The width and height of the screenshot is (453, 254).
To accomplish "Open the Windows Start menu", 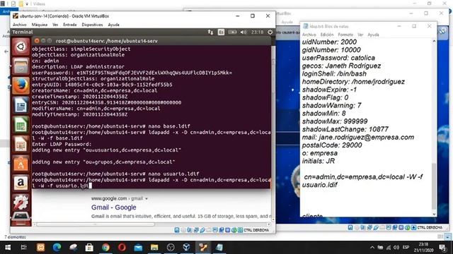I will [x=8, y=248].
